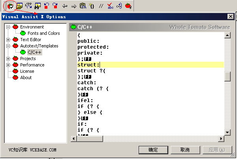Image resolution: width=237 pixels, height=159 pixels.
Task: Click horizontal scrollbar left arrow
Action: coord(74,138)
